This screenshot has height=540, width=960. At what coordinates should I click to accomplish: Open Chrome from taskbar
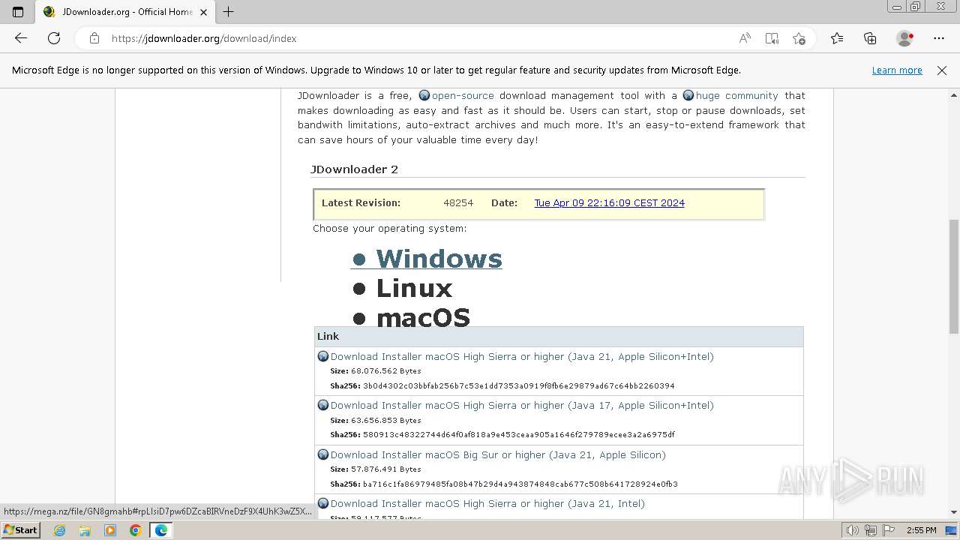pos(136,530)
